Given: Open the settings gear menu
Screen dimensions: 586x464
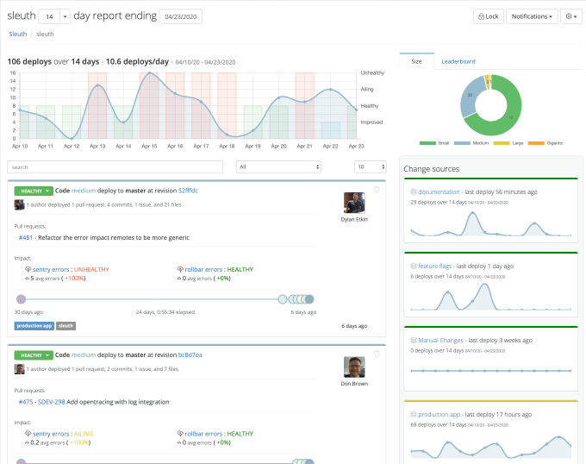Looking at the screenshot, I should 570,16.
